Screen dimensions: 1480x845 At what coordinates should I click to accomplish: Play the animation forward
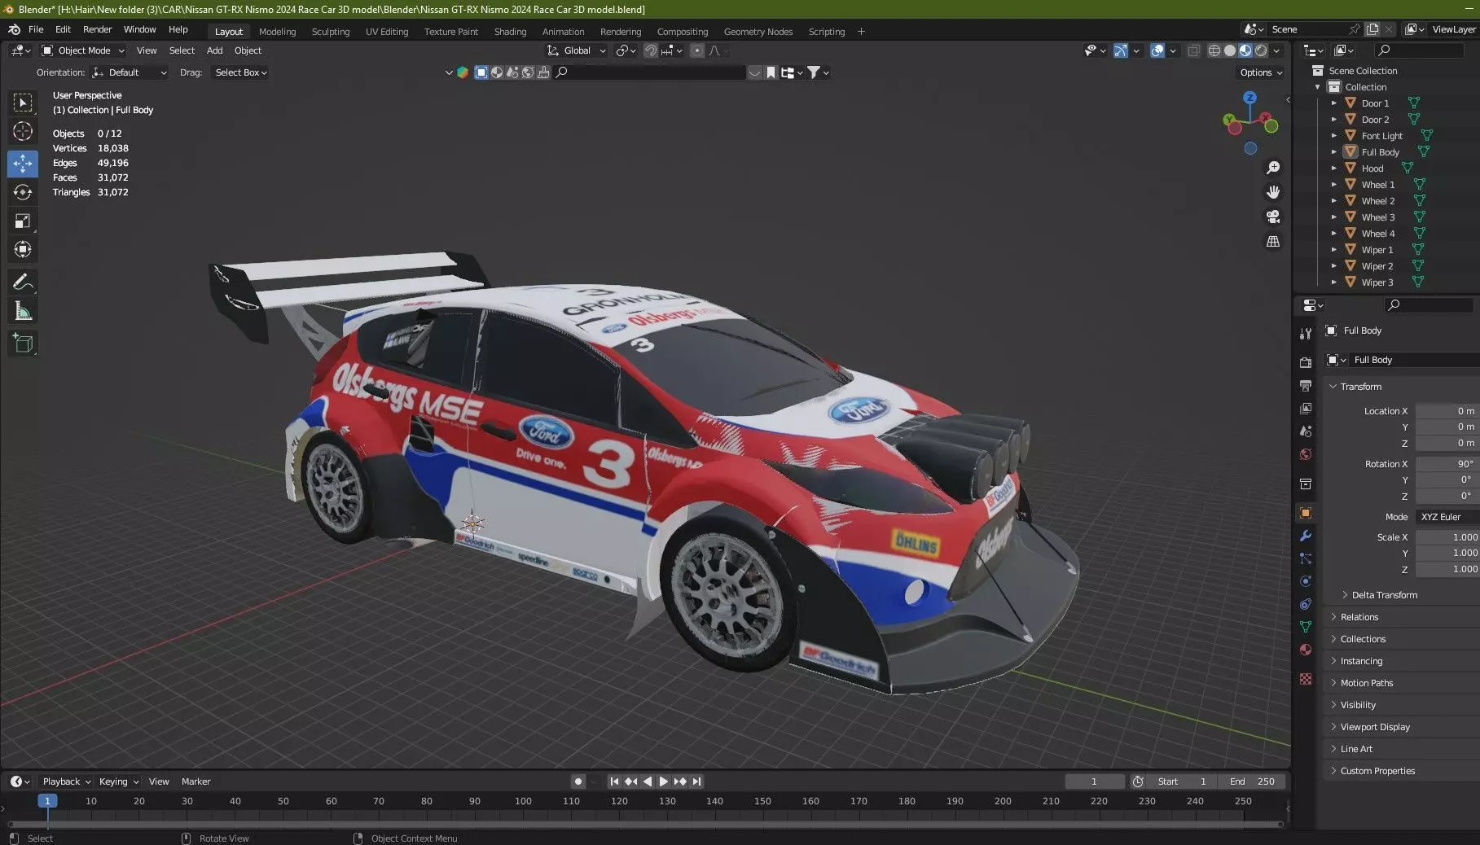(663, 782)
